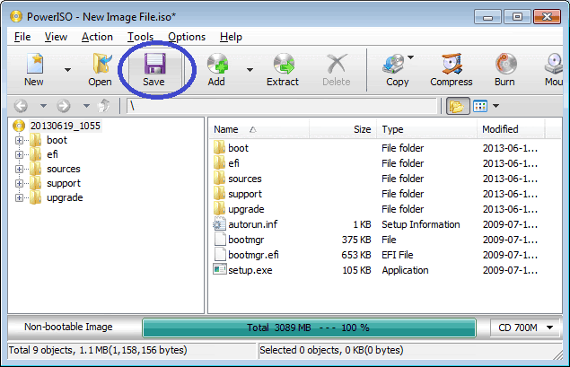Open the File menu
The height and width of the screenshot is (367, 570).
[x=22, y=37]
